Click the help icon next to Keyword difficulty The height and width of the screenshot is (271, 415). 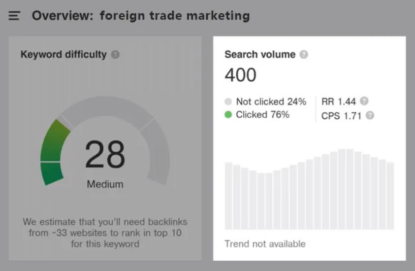click(x=115, y=54)
